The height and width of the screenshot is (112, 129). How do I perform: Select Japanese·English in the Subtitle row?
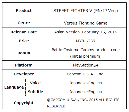(x=86, y=92)
